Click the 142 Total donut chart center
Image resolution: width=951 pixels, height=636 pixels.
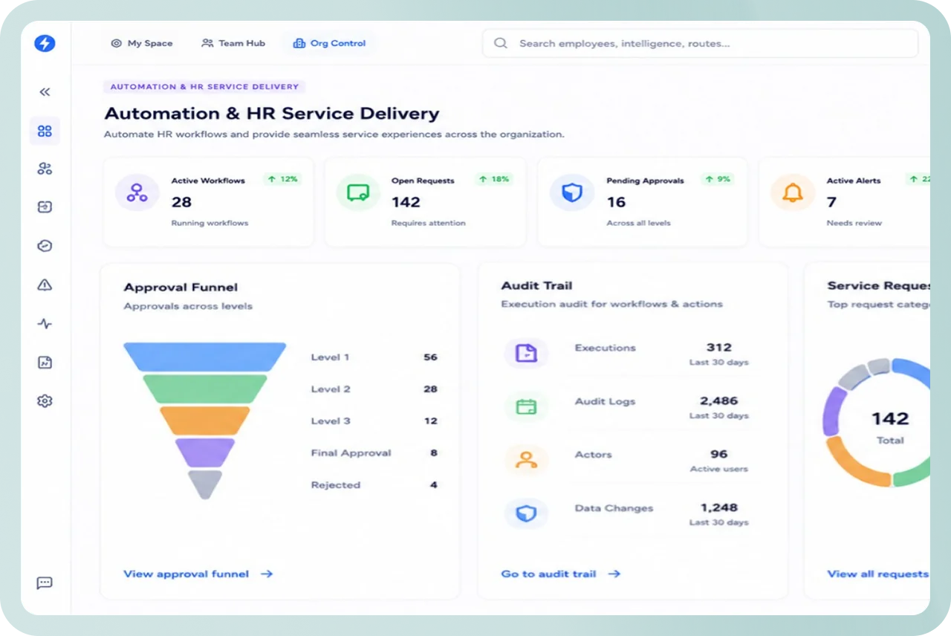pyautogui.click(x=890, y=426)
